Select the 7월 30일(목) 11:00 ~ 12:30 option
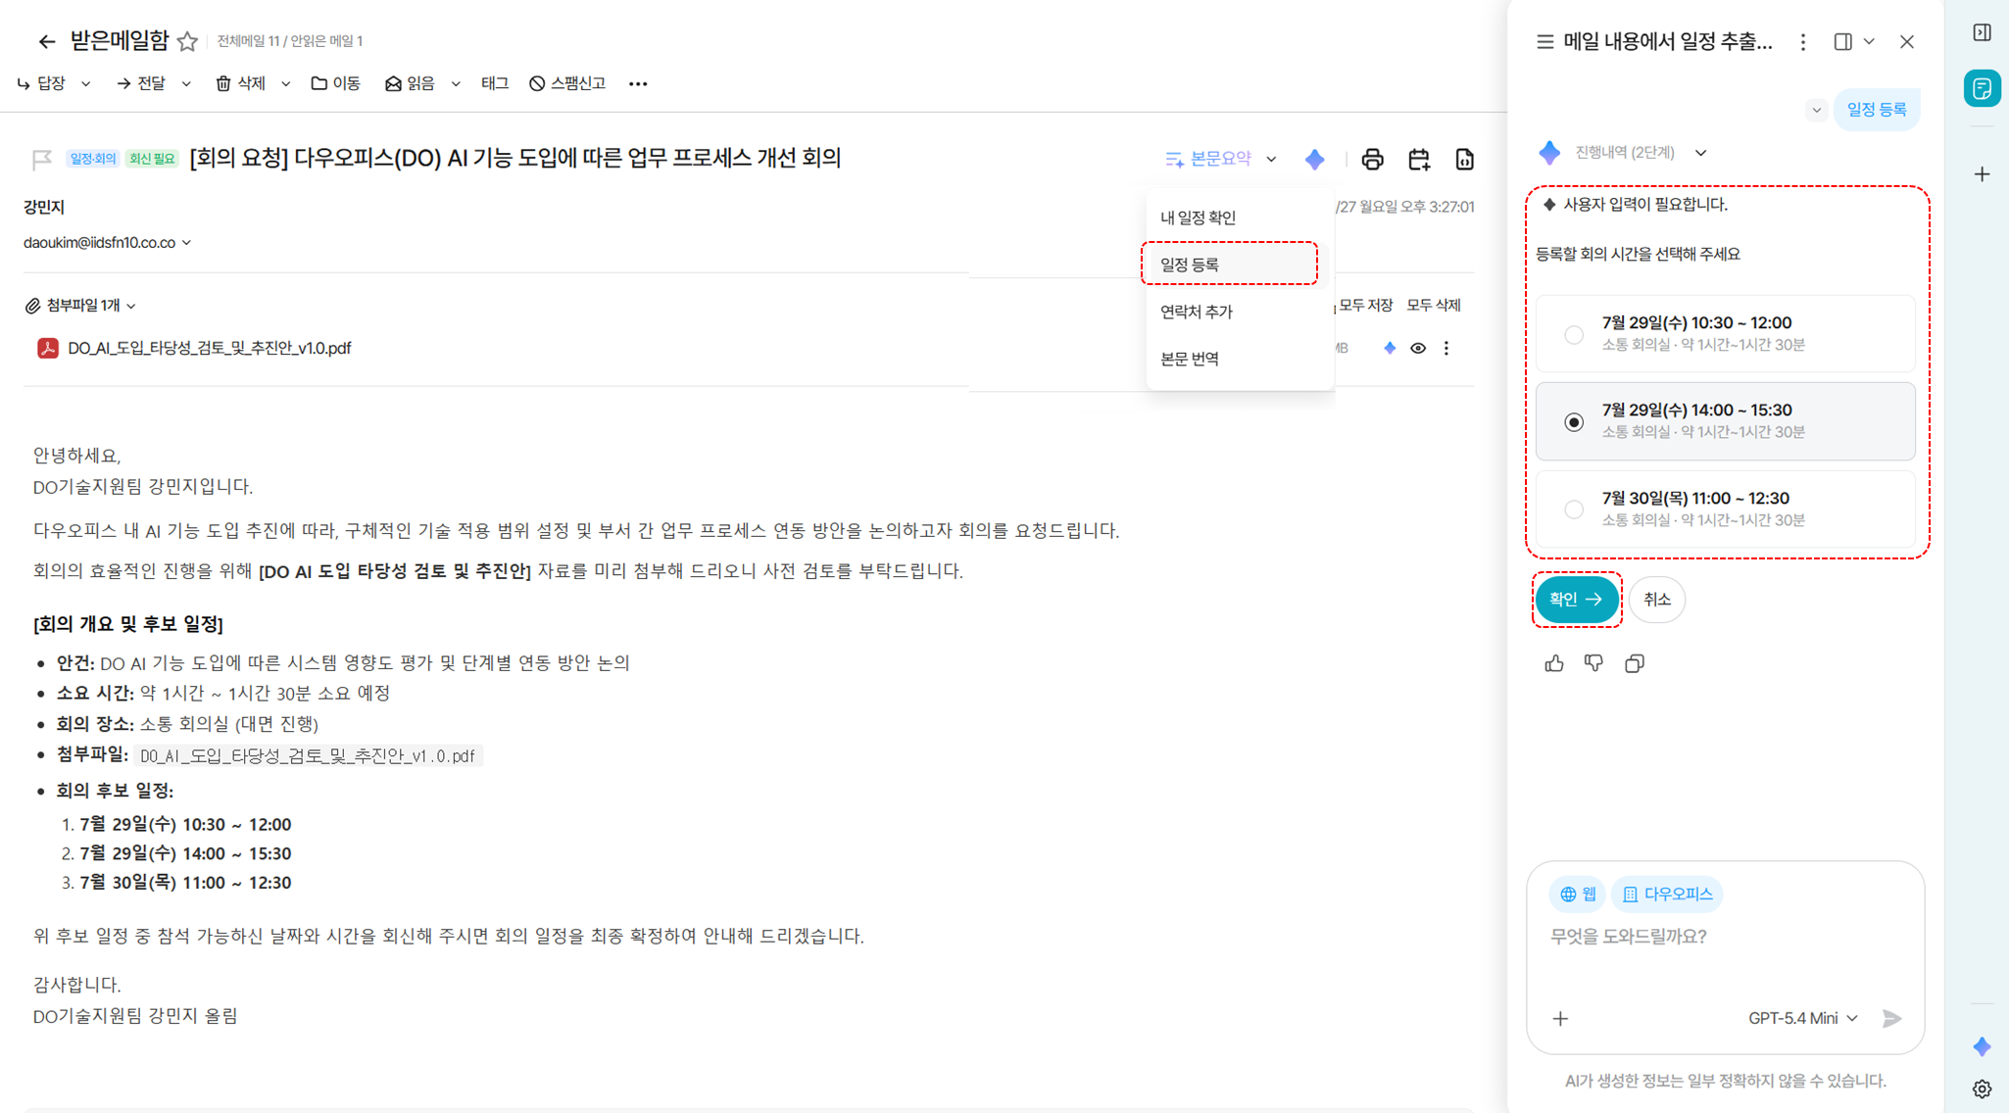Image resolution: width=2009 pixels, height=1113 pixels. point(1725,509)
